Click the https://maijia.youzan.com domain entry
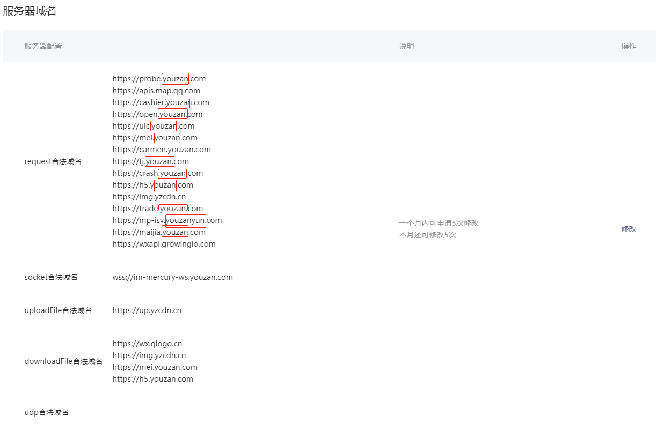 click(x=159, y=232)
